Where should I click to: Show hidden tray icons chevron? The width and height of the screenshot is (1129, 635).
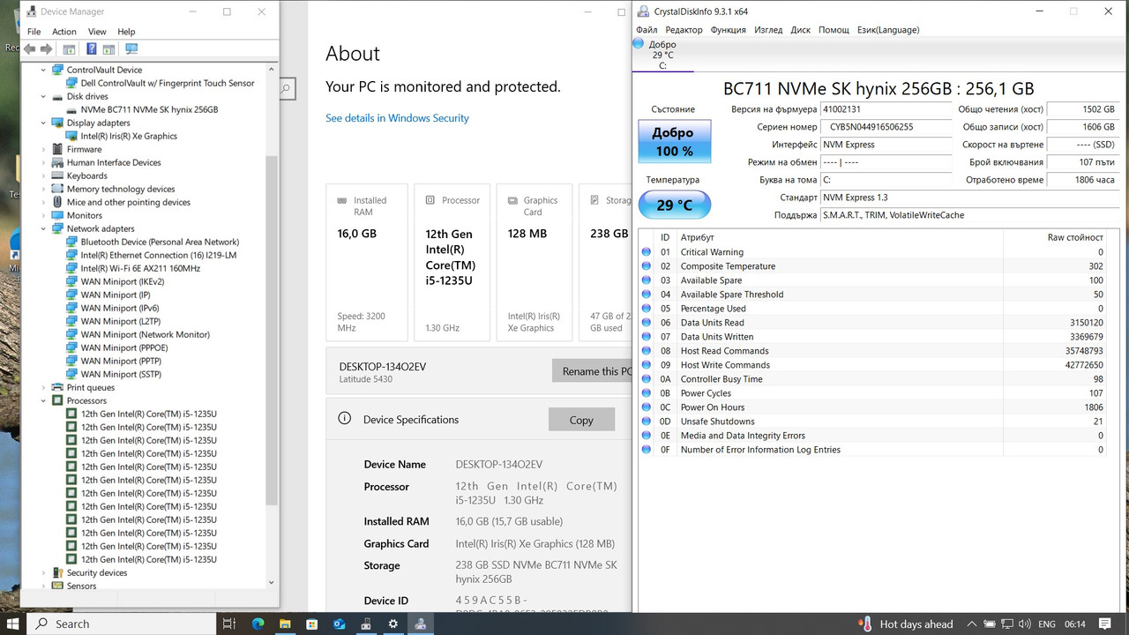971,624
